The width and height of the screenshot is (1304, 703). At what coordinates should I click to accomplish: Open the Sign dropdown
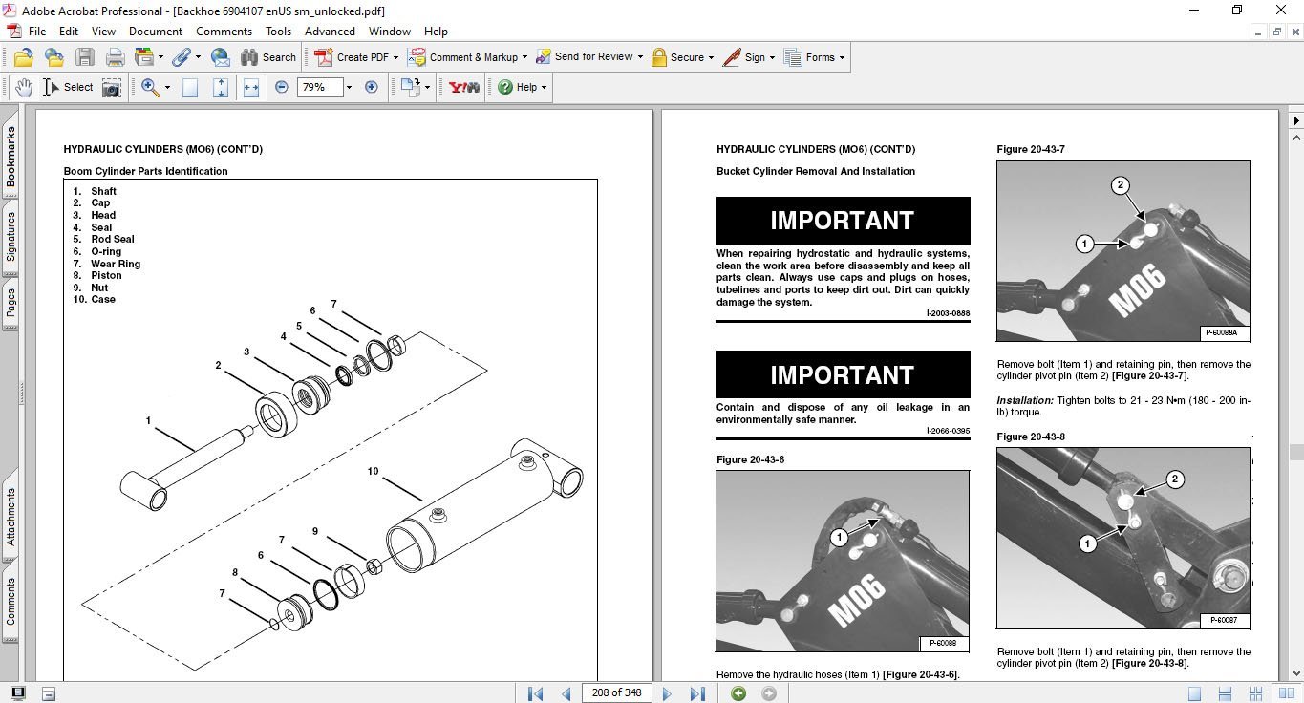coord(748,57)
